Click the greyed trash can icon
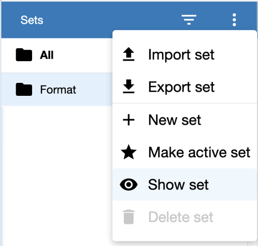 [x=128, y=217]
